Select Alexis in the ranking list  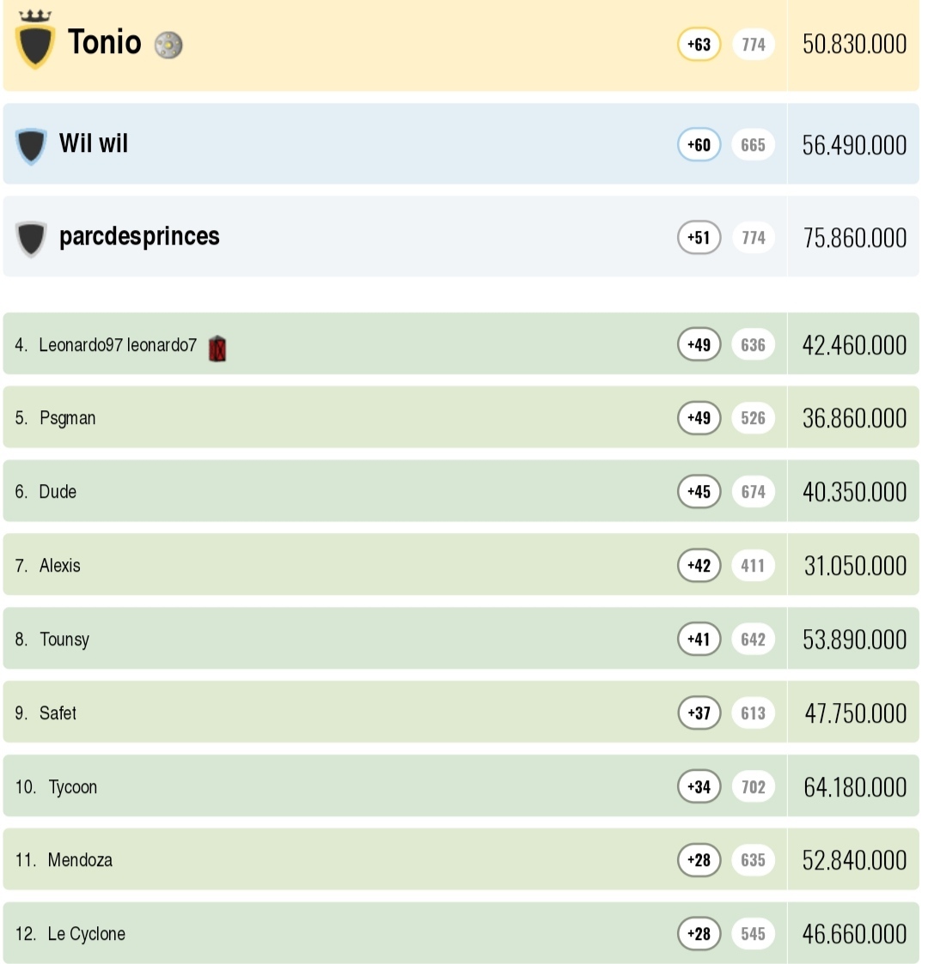59,566
